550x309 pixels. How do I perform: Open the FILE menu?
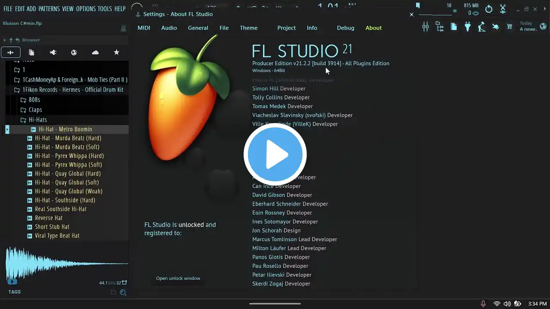(8, 9)
